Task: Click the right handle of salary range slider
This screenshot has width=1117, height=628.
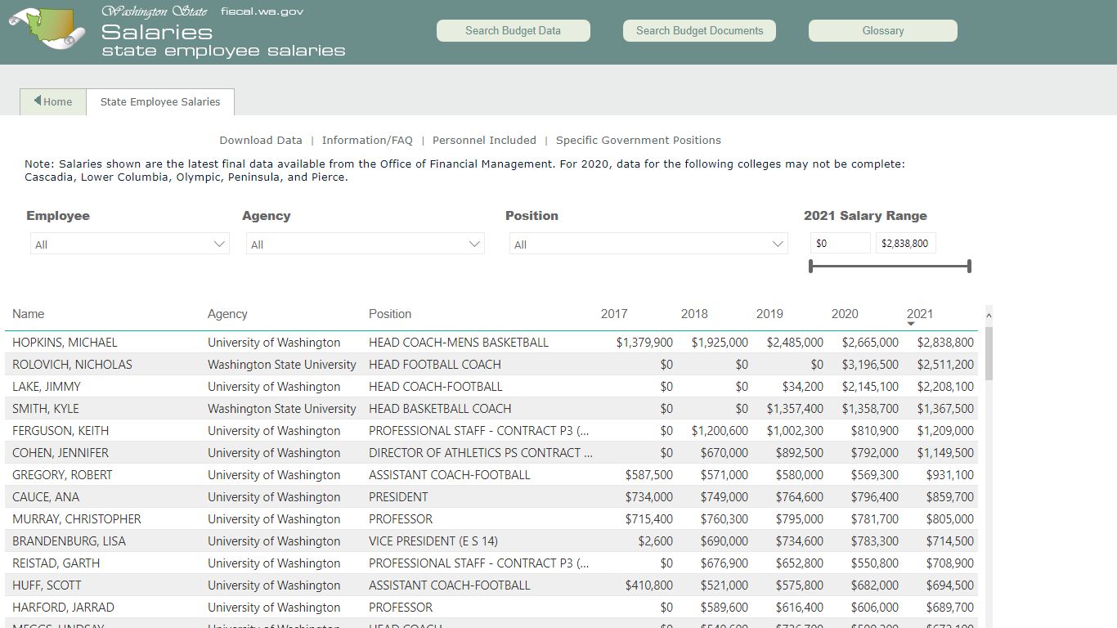Action: coord(969,266)
